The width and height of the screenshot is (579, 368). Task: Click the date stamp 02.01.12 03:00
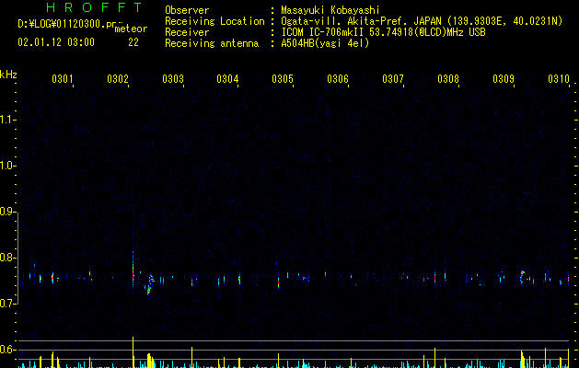(56, 42)
